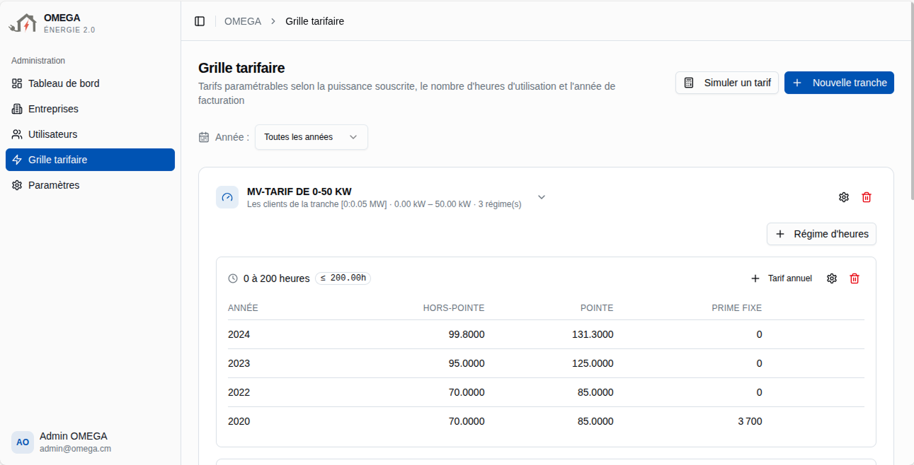This screenshot has height=465, width=914.
Task: Click Simuler un tarif button
Action: [x=727, y=83]
